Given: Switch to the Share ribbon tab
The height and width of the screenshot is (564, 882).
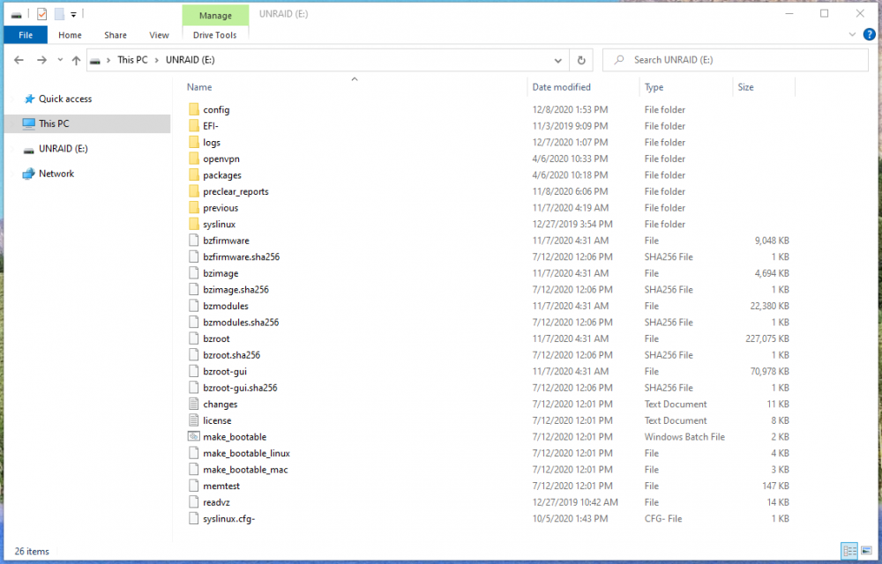Looking at the screenshot, I should (116, 35).
